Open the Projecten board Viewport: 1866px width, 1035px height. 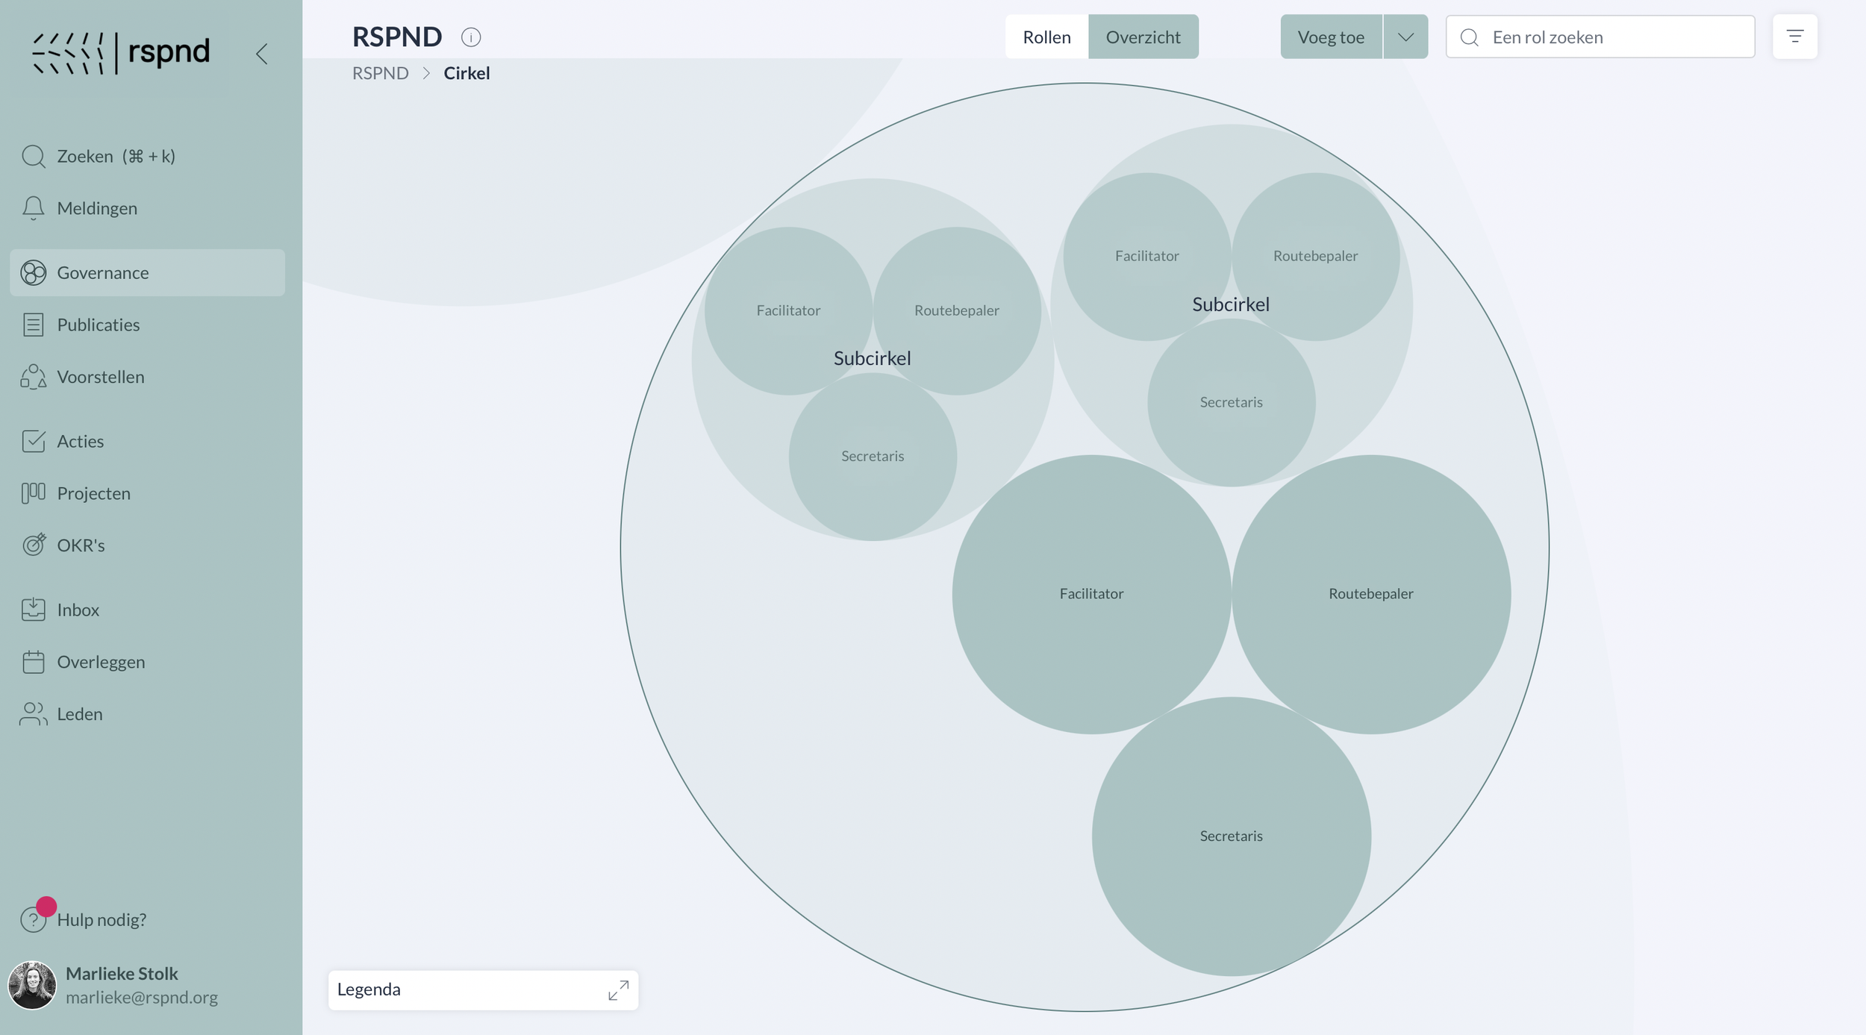tap(93, 493)
